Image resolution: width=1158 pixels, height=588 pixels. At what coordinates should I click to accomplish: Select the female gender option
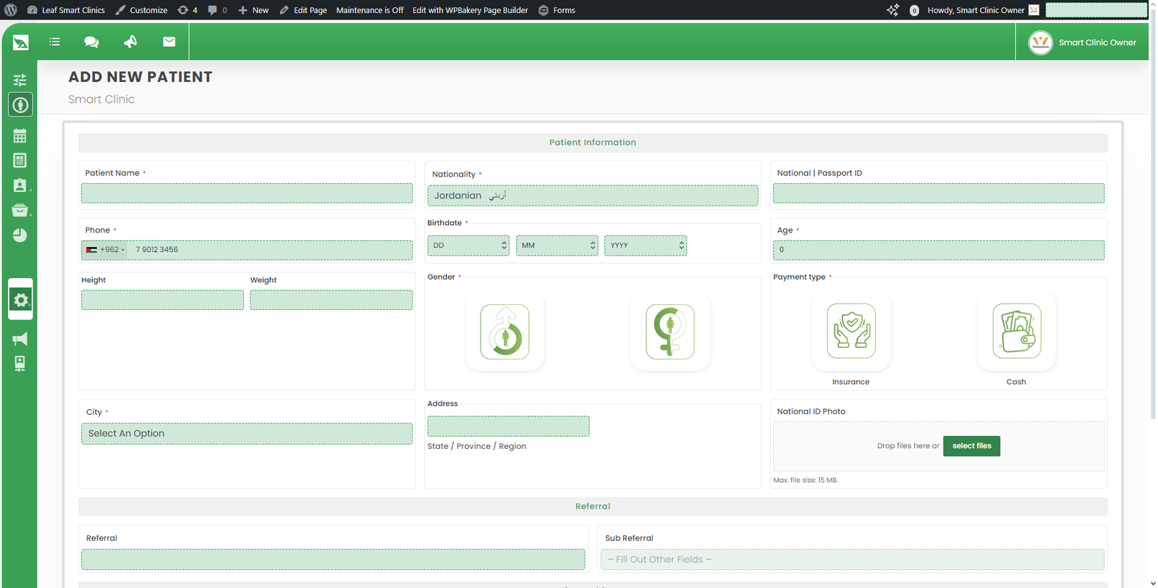pos(669,332)
